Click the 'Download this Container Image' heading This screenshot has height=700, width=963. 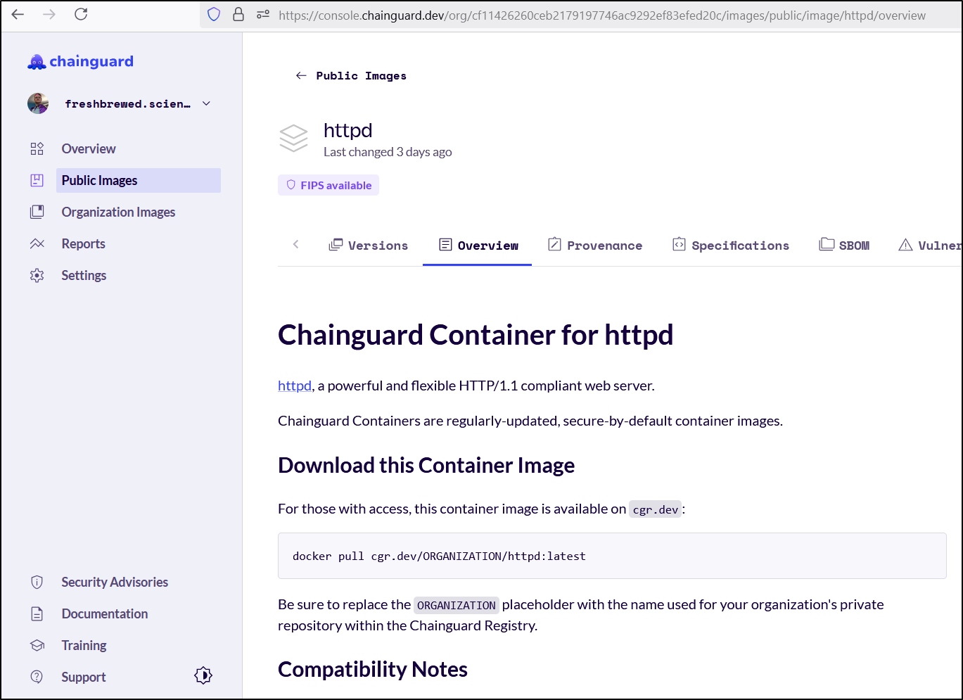click(426, 466)
